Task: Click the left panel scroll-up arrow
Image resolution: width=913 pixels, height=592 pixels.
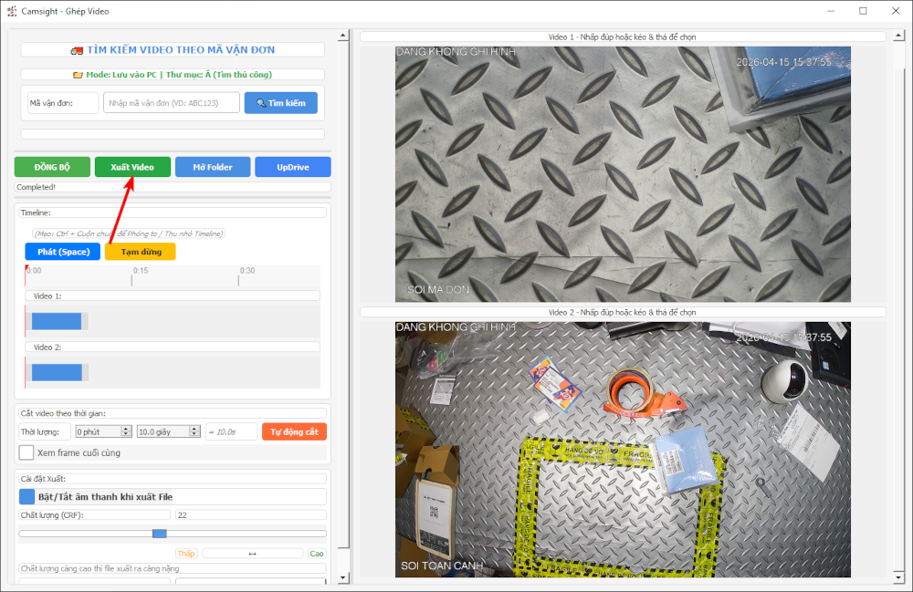Action: (x=343, y=36)
